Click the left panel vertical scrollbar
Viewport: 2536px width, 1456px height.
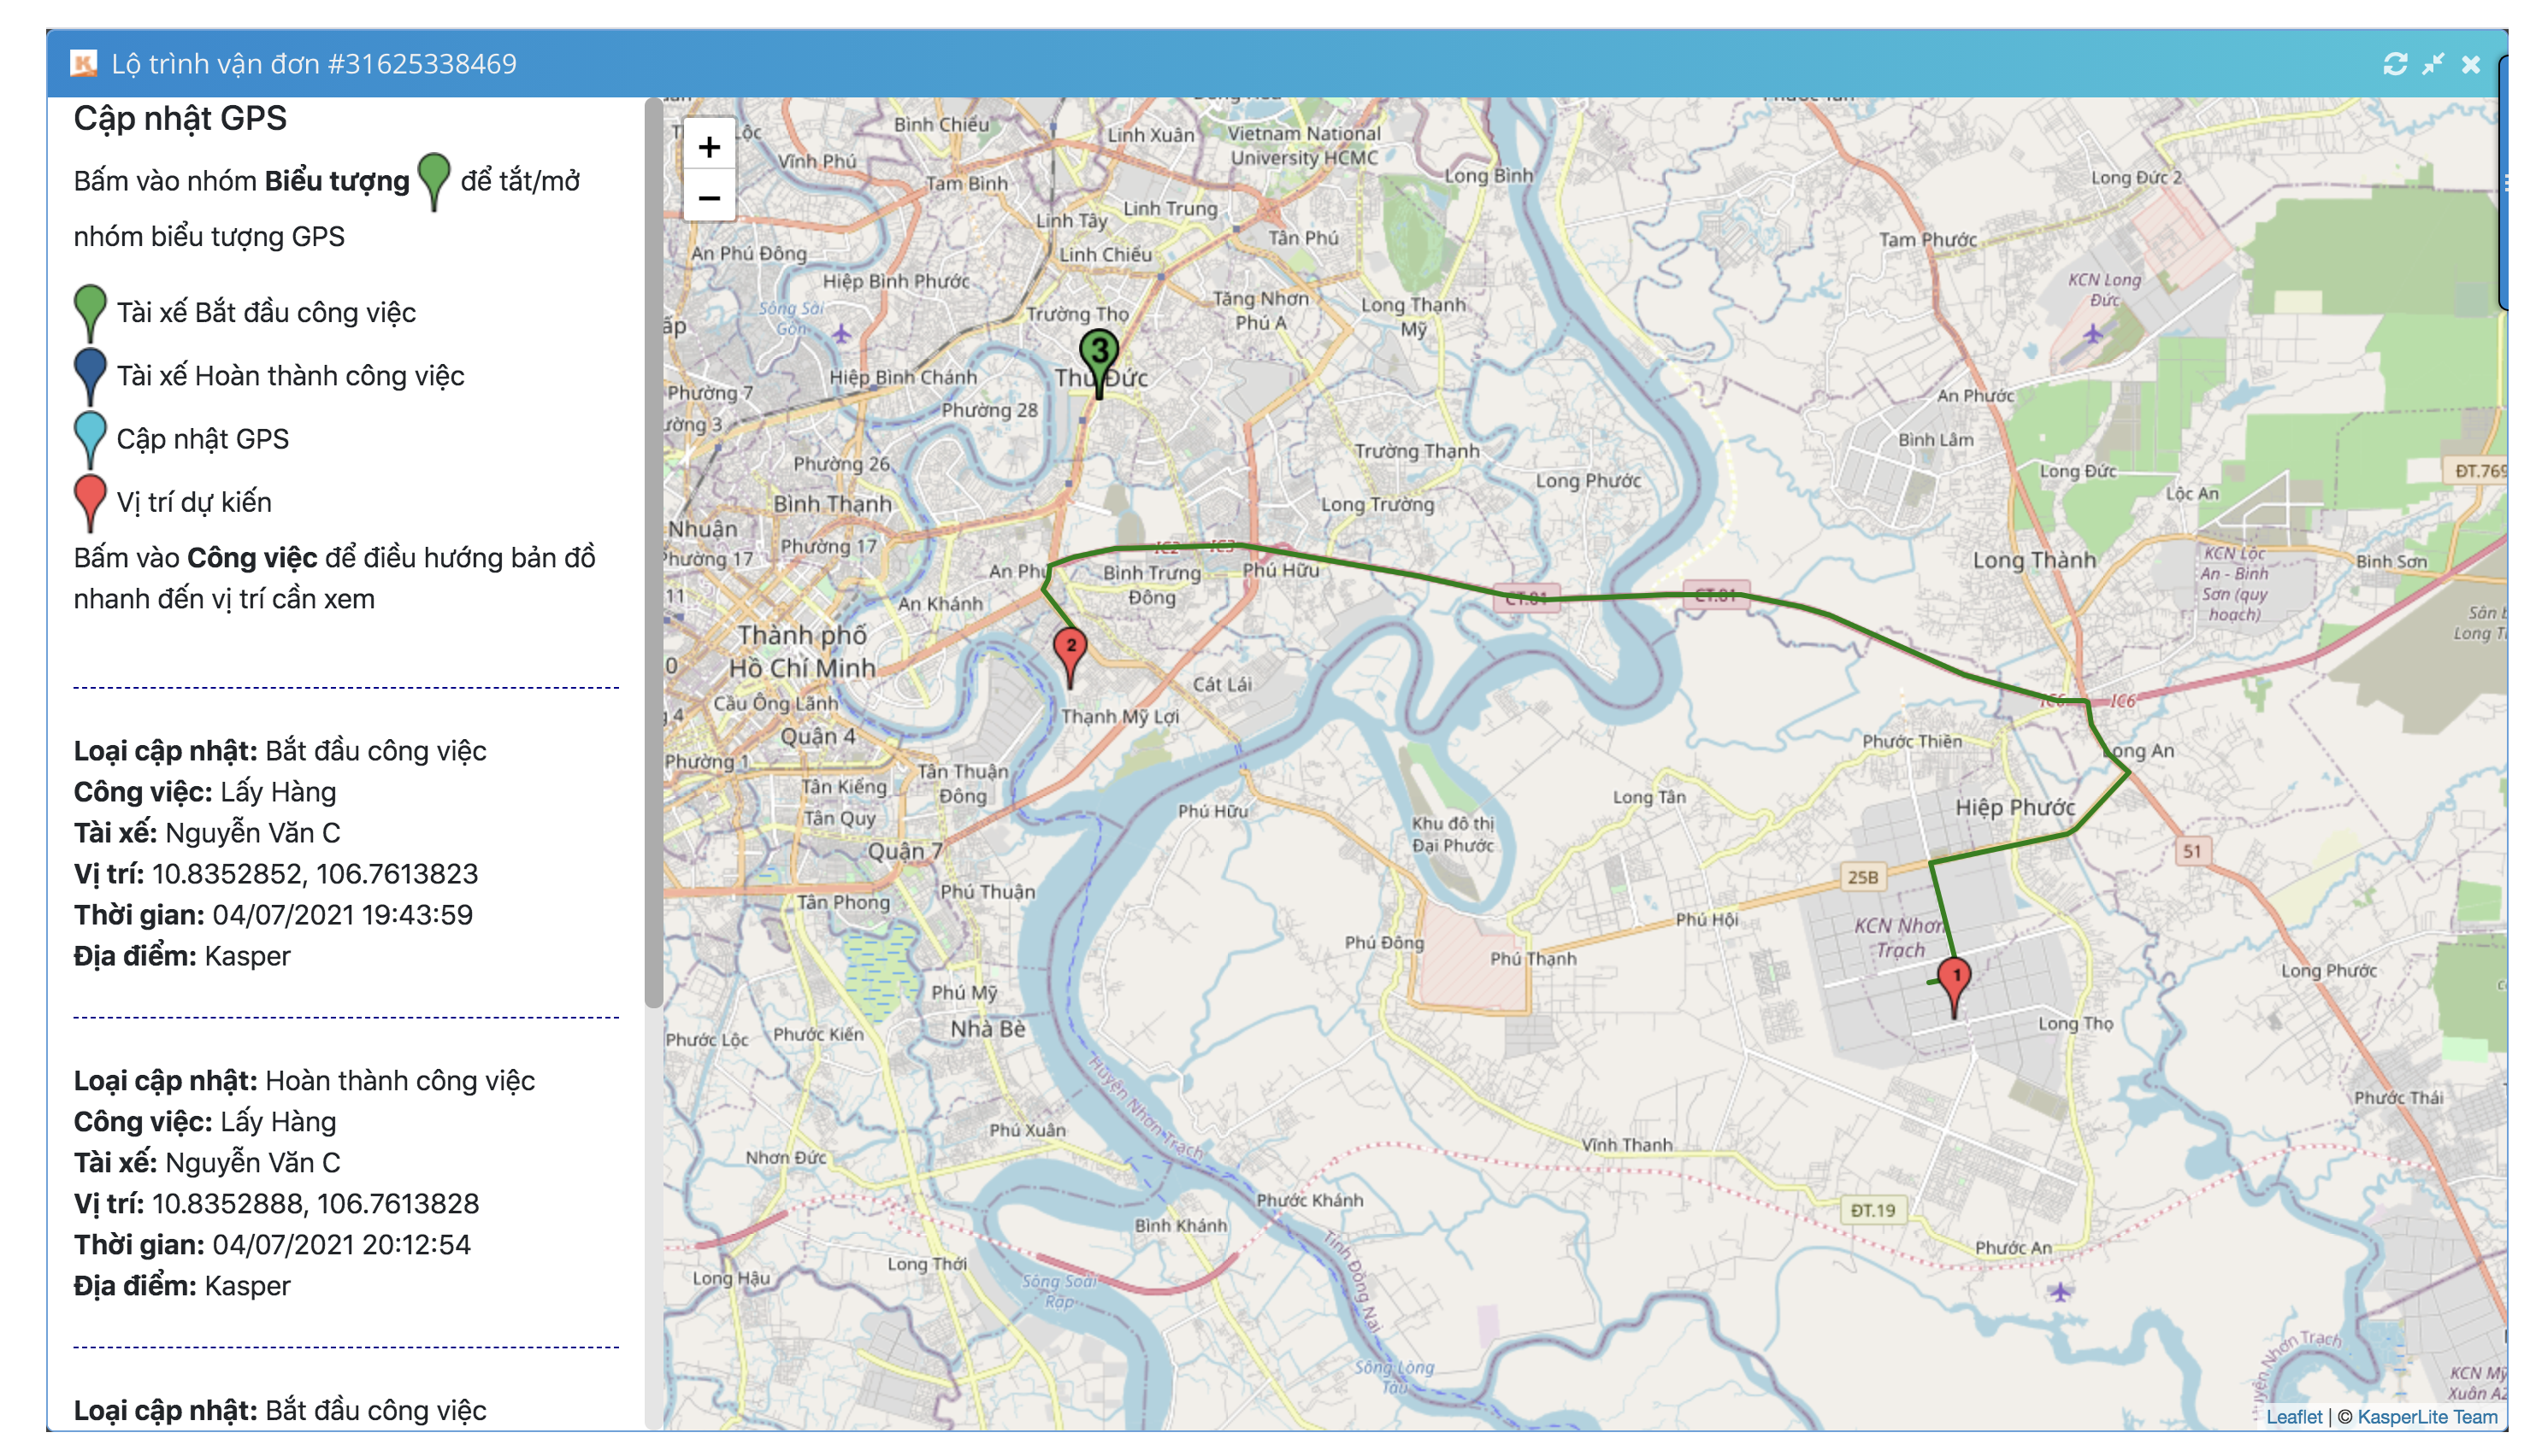pyautogui.click(x=653, y=550)
